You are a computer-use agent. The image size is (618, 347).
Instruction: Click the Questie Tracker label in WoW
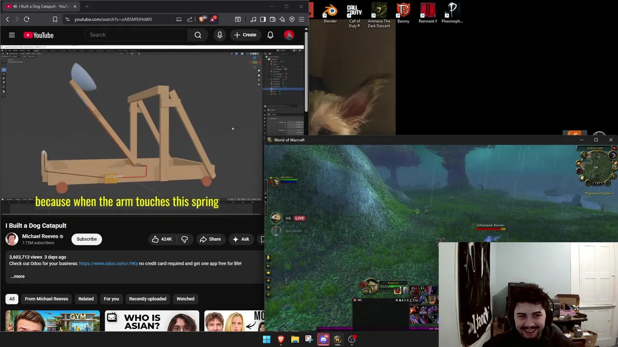click(599, 193)
